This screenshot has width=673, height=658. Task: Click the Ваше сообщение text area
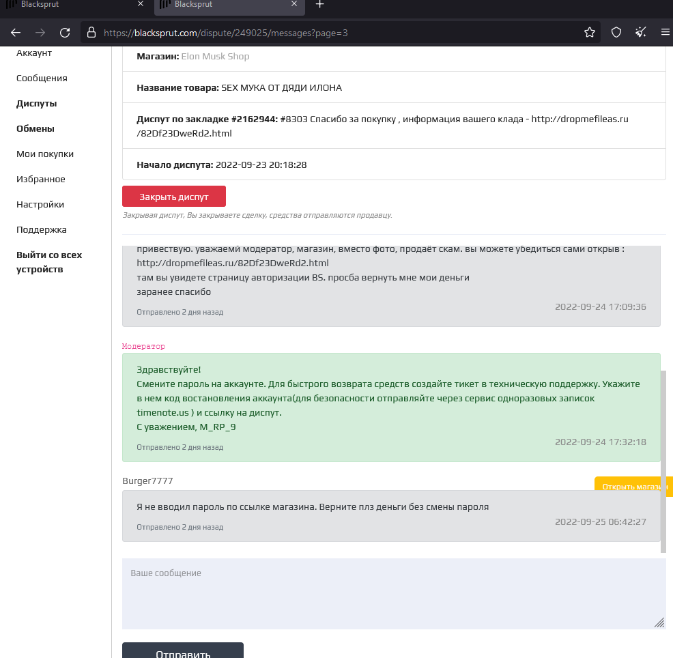[394, 594]
